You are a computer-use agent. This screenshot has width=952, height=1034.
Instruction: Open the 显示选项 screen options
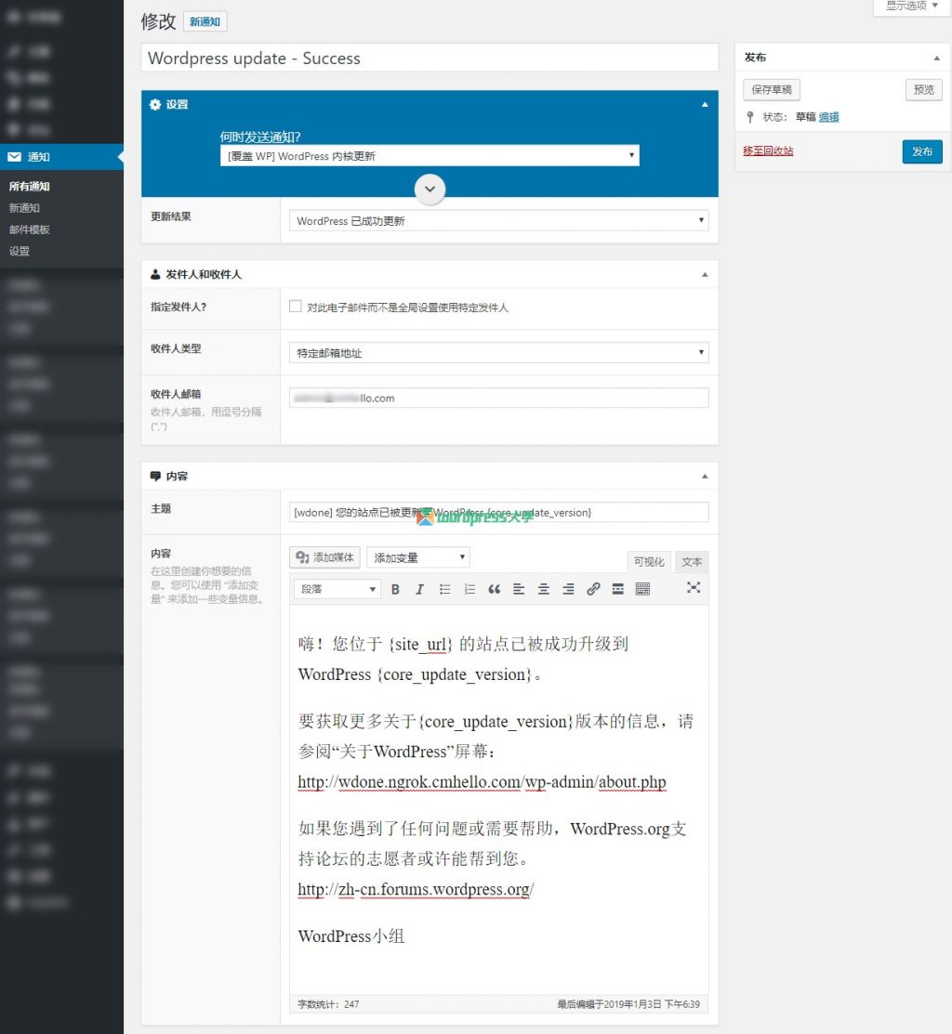[x=911, y=7]
